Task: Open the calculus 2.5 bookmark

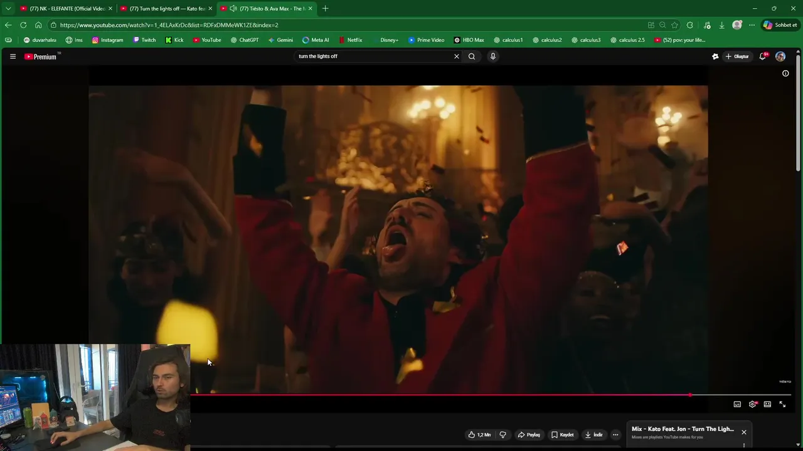Action: click(x=627, y=40)
